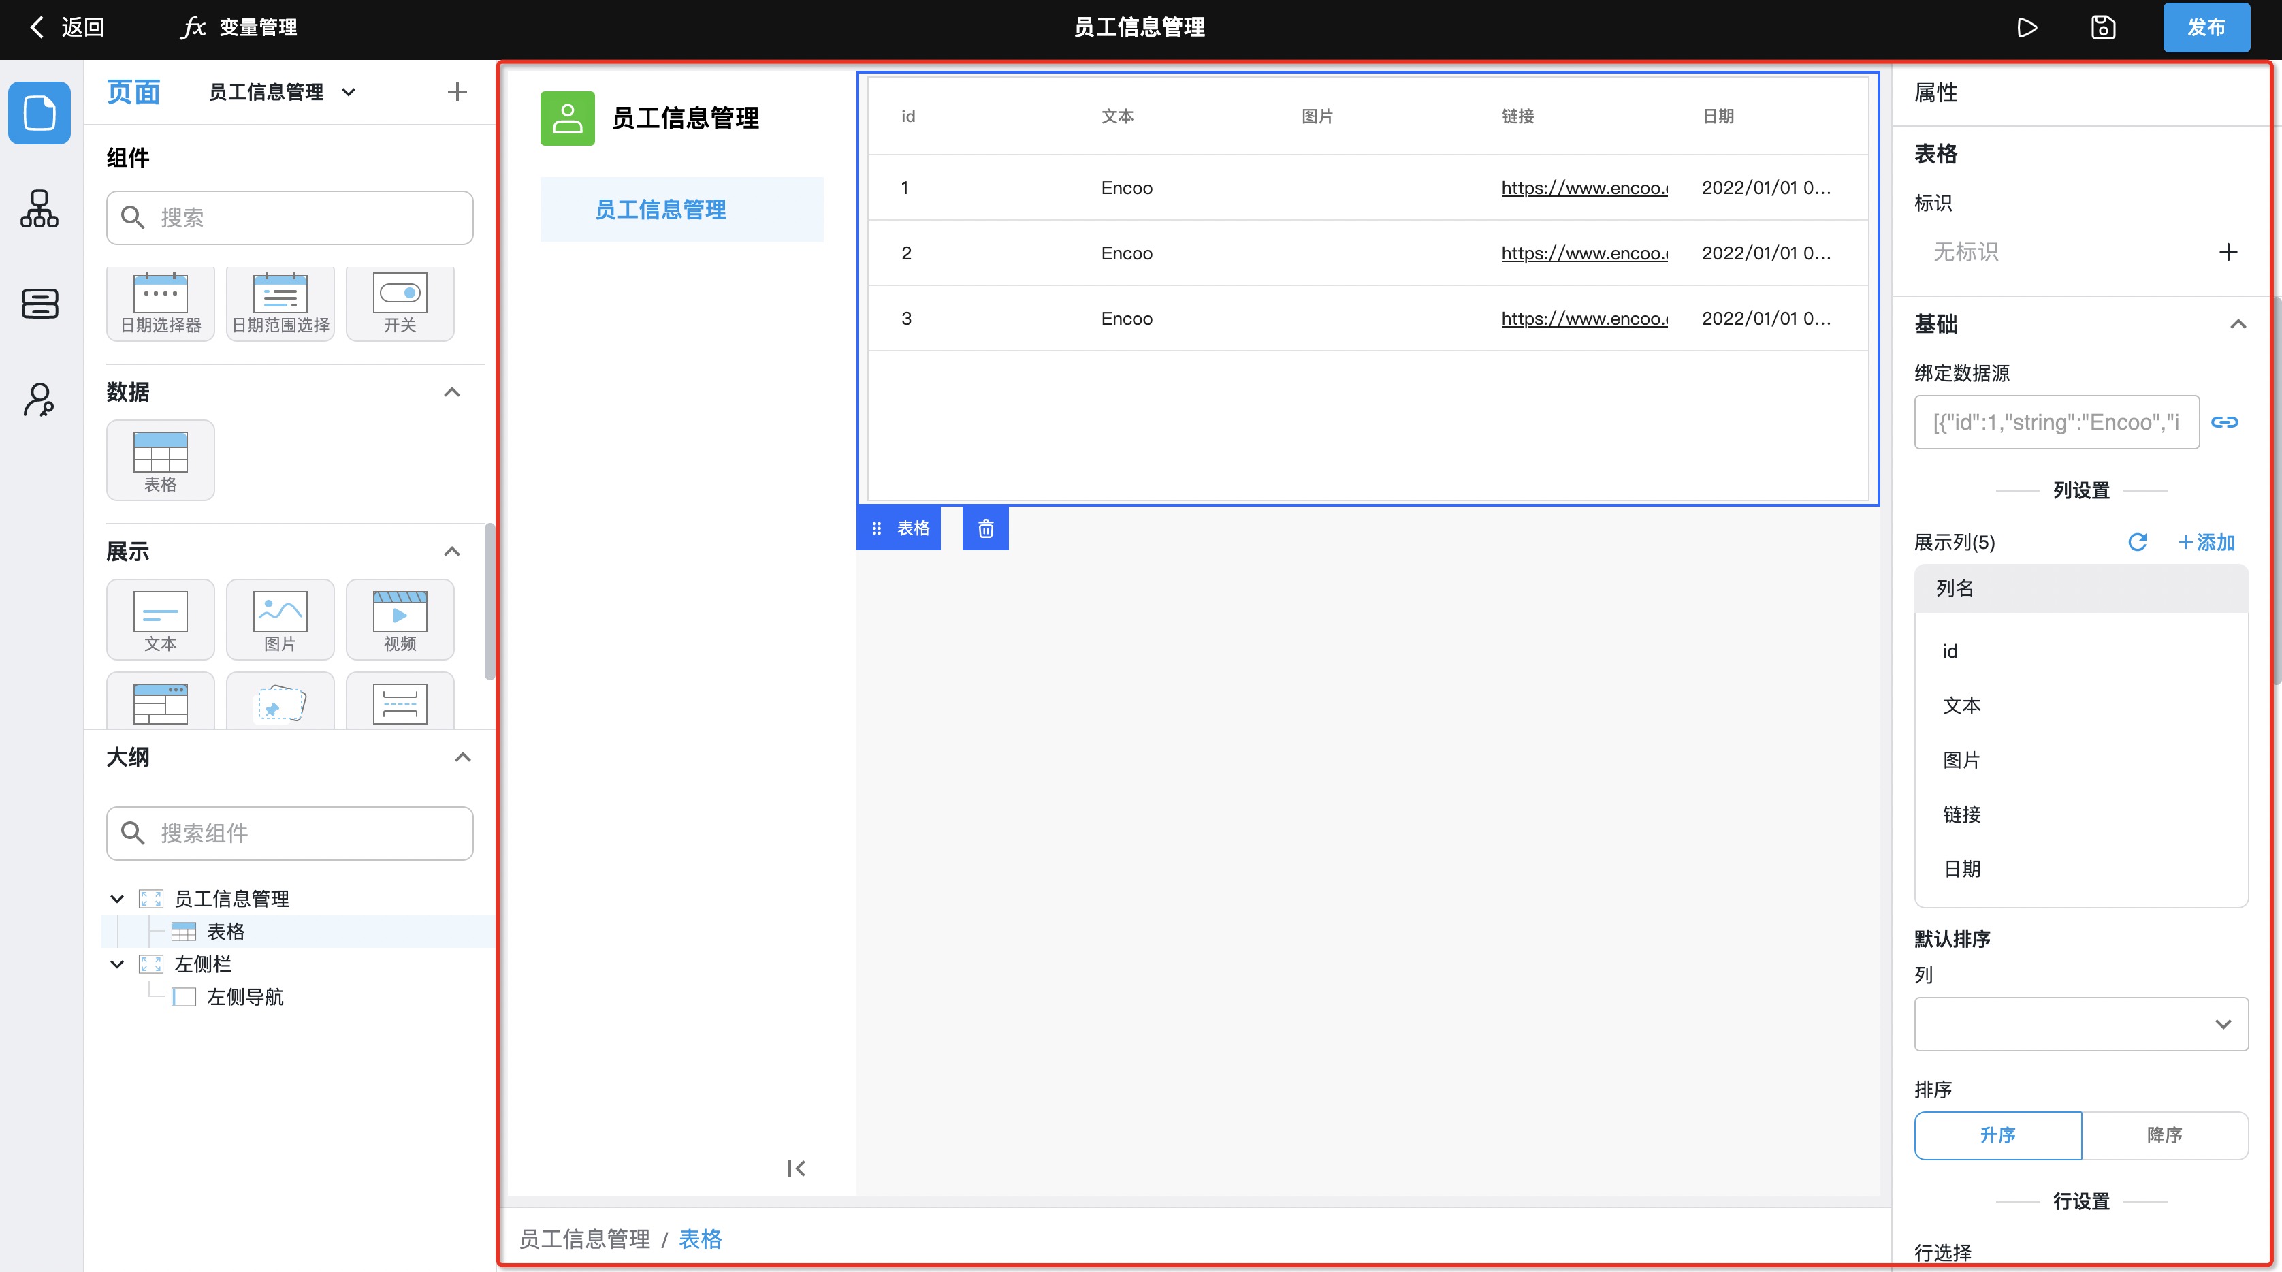Choose 升序 ascending sort
The height and width of the screenshot is (1272, 2282).
(x=1997, y=1136)
